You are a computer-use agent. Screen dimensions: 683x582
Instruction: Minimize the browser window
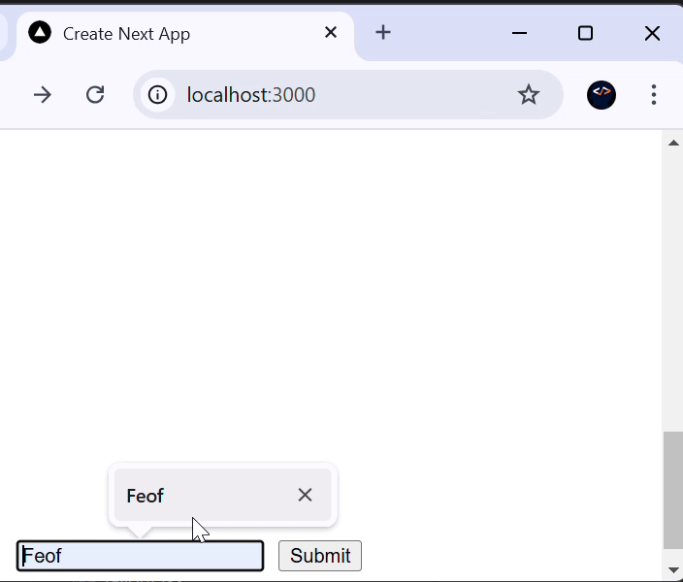[x=519, y=33]
